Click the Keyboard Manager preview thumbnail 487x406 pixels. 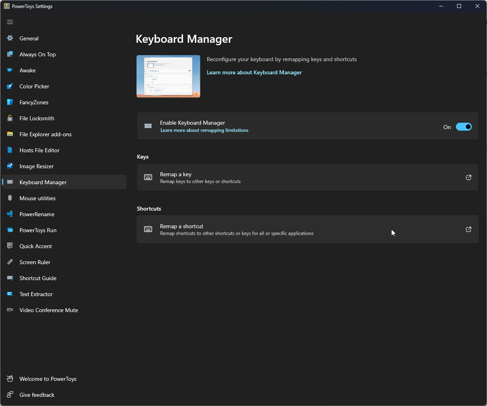(168, 76)
